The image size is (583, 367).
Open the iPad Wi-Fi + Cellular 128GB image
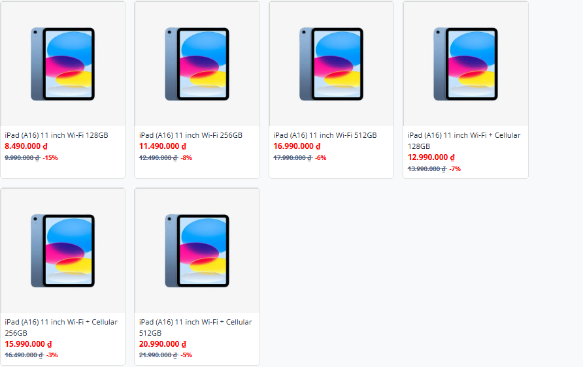click(465, 64)
